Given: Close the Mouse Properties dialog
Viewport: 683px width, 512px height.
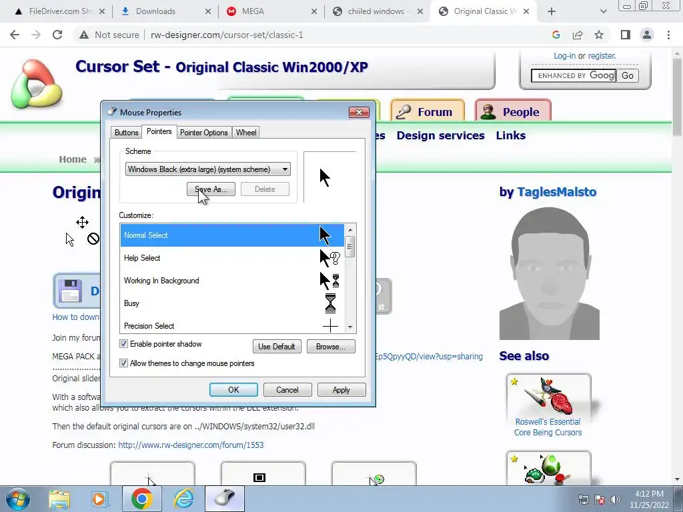Looking at the screenshot, I should pyautogui.click(x=359, y=112).
